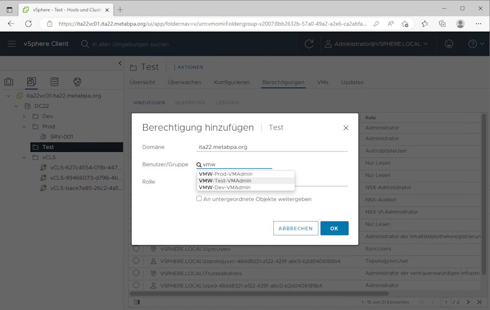490x310 pixels.
Task: Click the ABBRECHEN button
Action: pyautogui.click(x=296, y=228)
